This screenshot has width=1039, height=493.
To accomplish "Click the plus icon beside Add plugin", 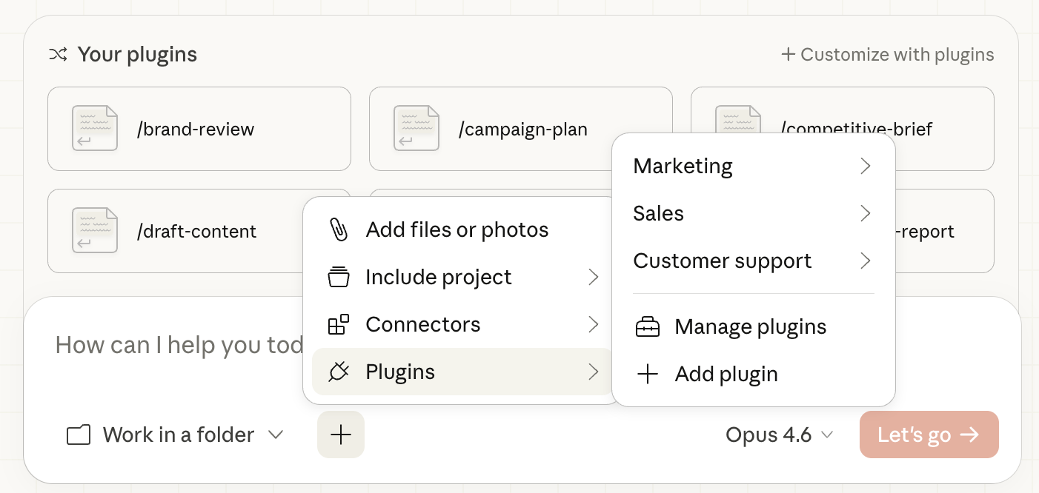I will coord(648,374).
